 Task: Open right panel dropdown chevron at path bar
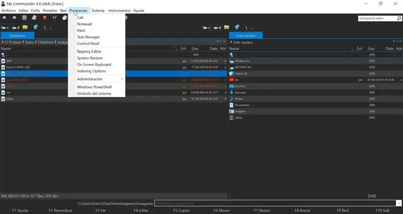point(400,41)
